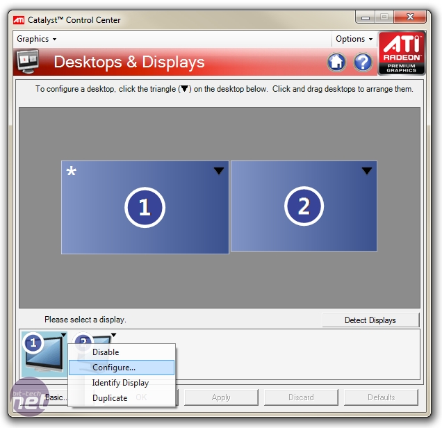The image size is (442, 428).
Task: Select the desktop 2 rectangle
Action: (x=304, y=206)
